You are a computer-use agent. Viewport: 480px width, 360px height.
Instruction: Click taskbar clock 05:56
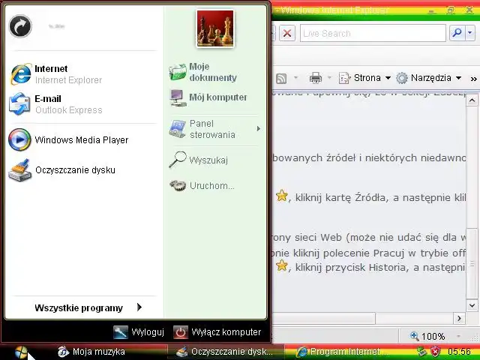[x=459, y=352]
